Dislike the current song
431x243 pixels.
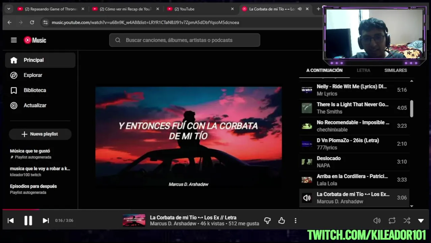[x=267, y=220]
